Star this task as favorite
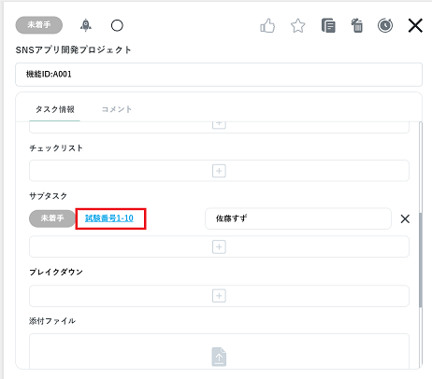This screenshot has height=379, width=432. coord(298,25)
